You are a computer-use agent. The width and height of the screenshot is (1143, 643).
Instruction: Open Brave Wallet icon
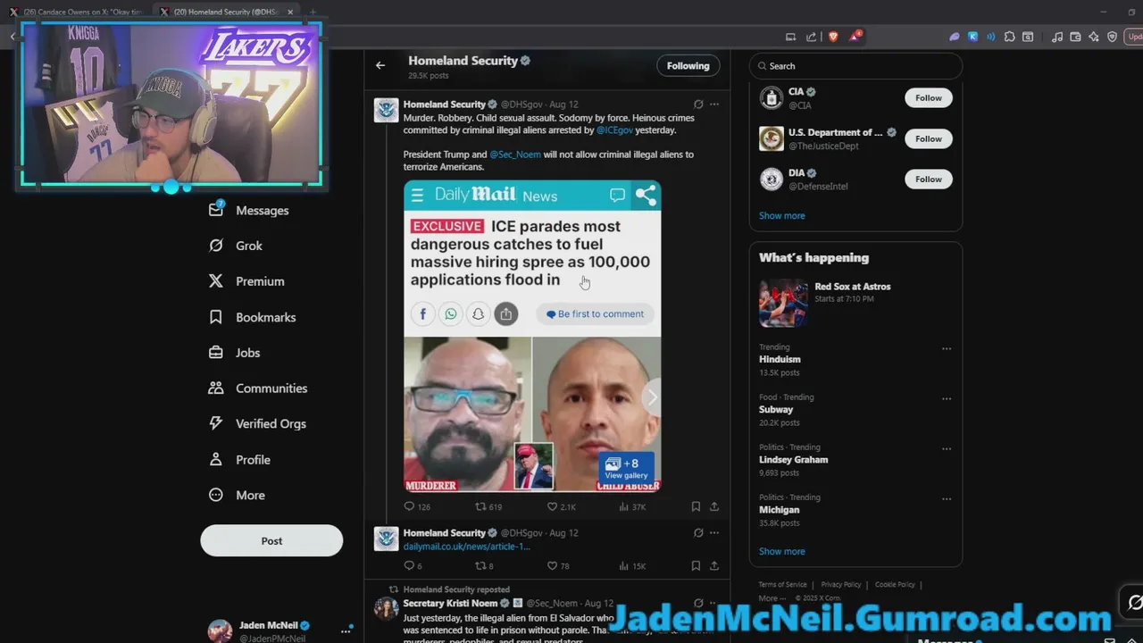(1076, 37)
